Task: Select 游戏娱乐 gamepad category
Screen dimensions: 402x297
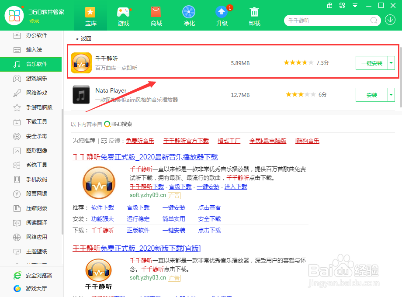Action: [31, 79]
